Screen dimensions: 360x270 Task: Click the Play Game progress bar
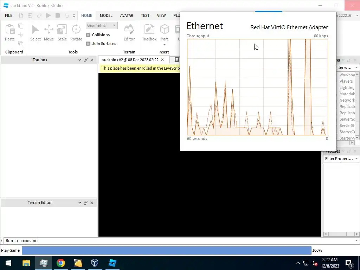tap(166, 250)
